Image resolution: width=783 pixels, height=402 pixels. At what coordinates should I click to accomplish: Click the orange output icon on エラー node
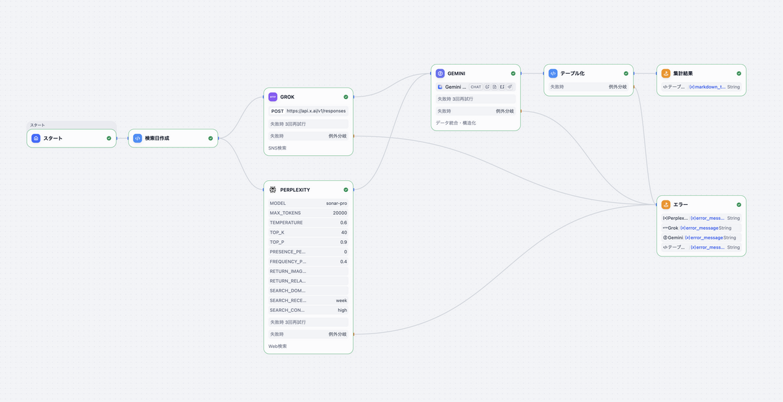coord(666,204)
